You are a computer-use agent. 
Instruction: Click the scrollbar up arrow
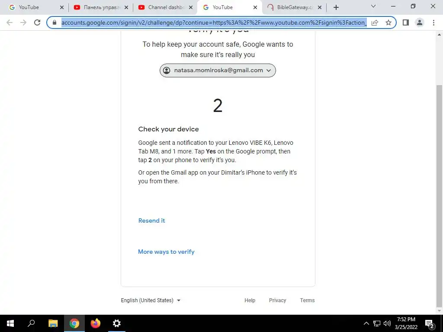440,35
